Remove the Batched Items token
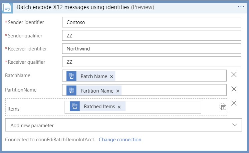 click(x=119, y=107)
